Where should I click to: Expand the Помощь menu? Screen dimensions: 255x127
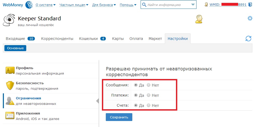tap(128, 5)
